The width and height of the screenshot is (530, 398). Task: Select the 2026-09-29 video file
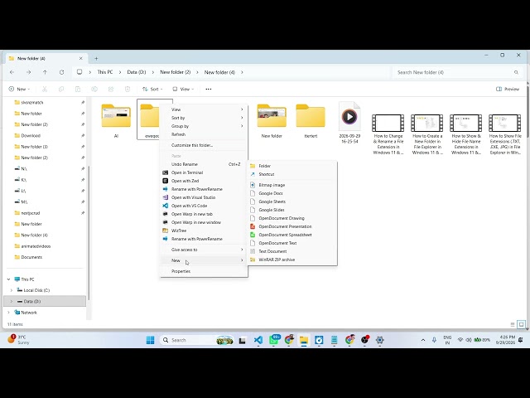349,123
